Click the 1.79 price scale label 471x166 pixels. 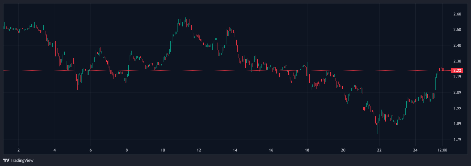457,140
